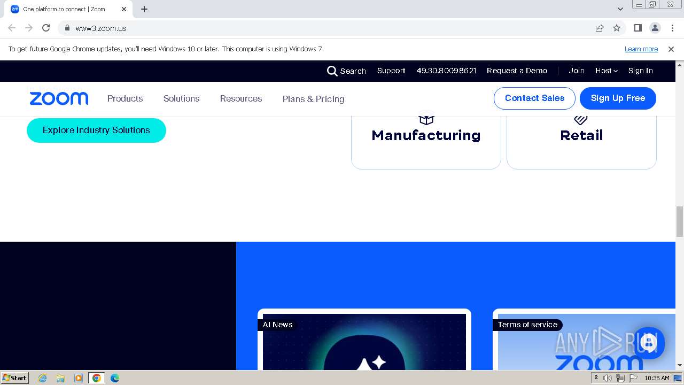Open the Products menu
The height and width of the screenshot is (385, 684).
(125, 98)
